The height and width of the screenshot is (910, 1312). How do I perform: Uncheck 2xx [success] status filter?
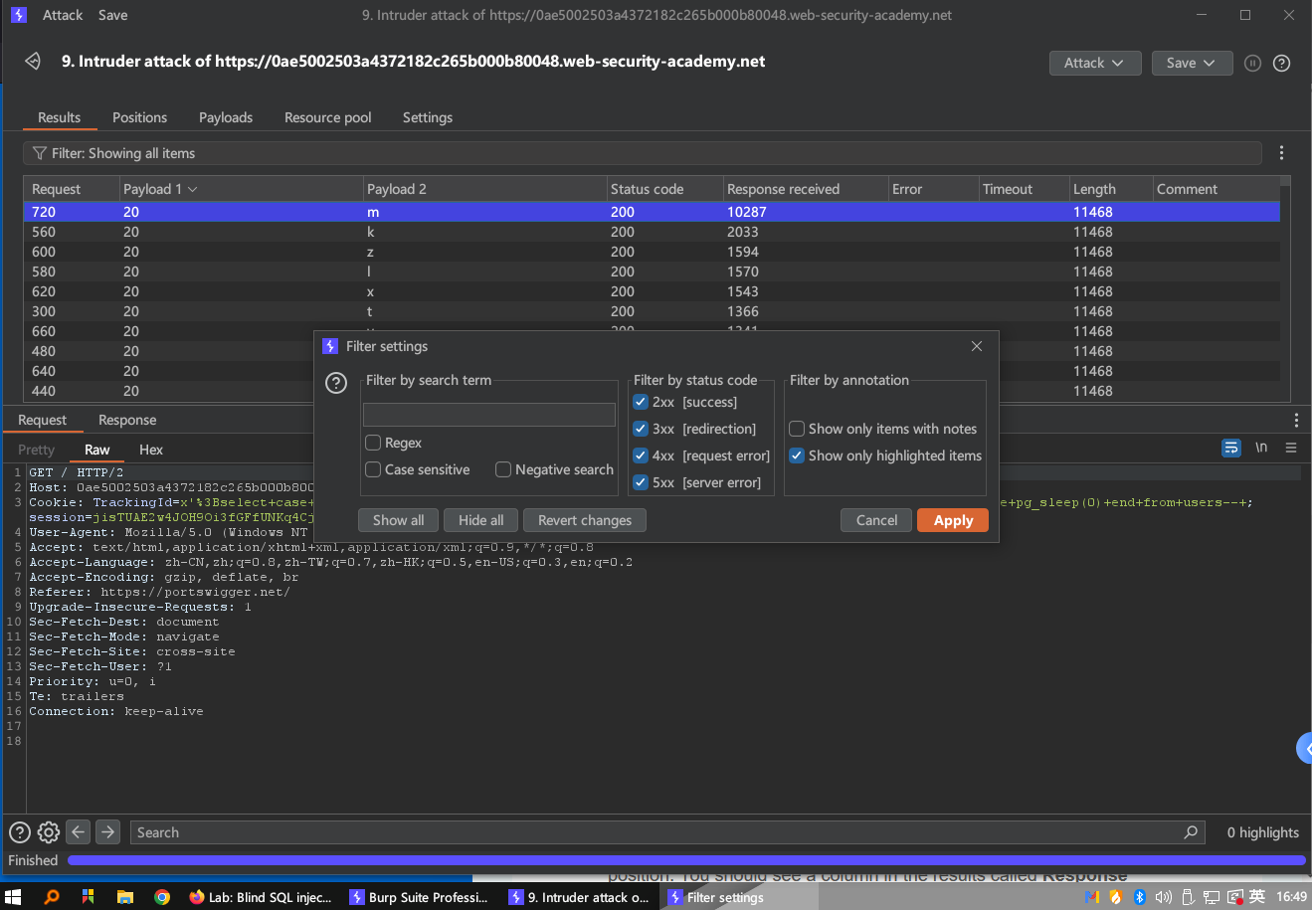(x=641, y=402)
